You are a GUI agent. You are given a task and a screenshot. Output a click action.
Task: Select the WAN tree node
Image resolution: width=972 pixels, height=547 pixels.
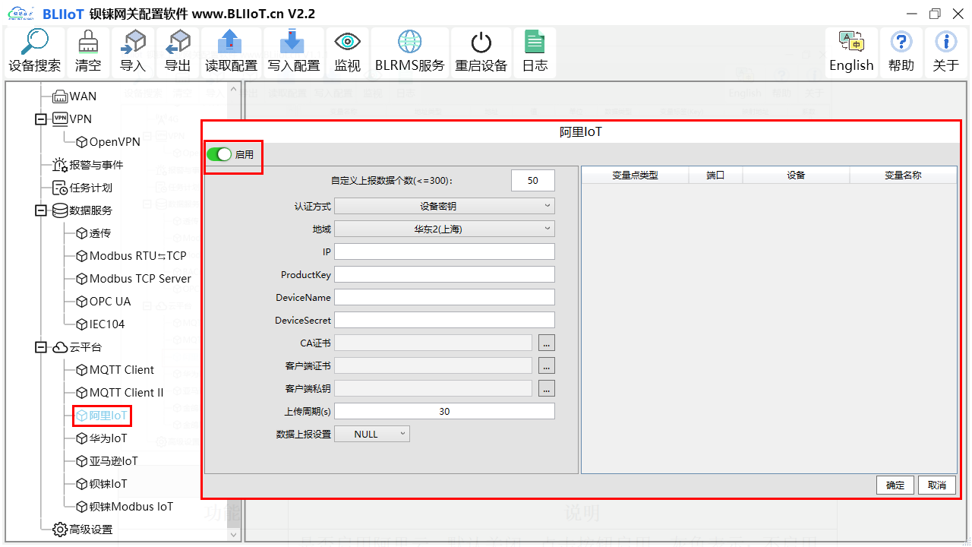point(74,96)
